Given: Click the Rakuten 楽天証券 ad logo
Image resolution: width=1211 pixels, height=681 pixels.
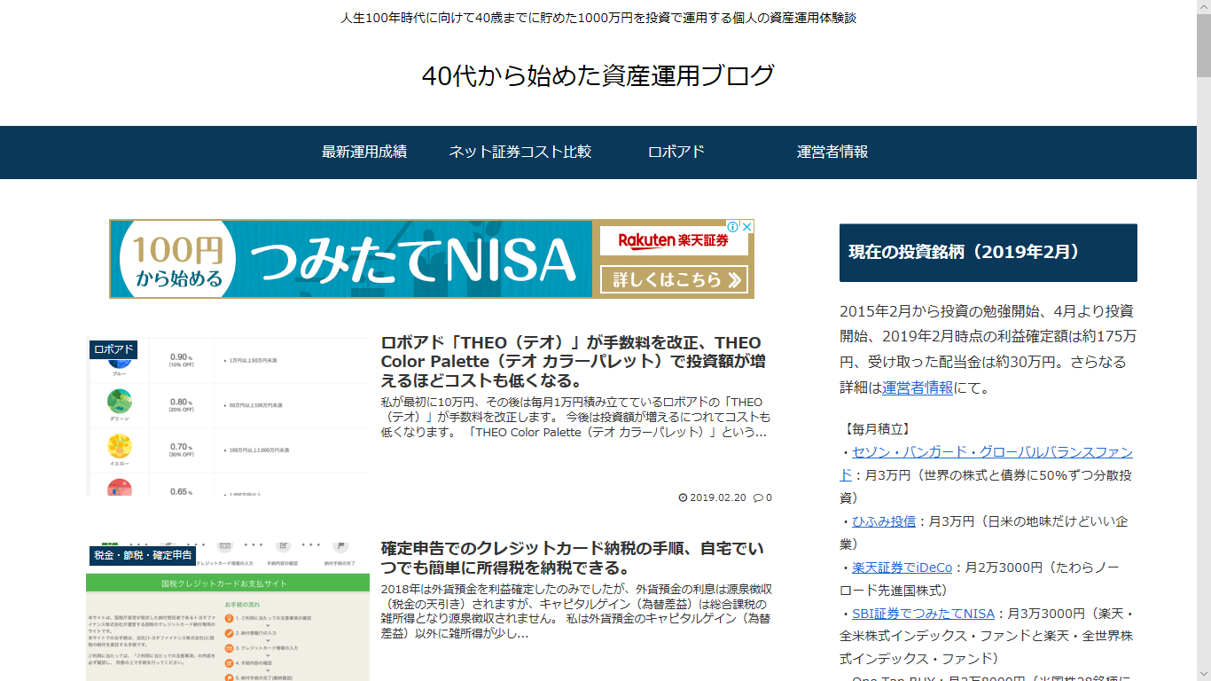Looking at the screenshot, I should pyautogui.click(x=674, y=240).
